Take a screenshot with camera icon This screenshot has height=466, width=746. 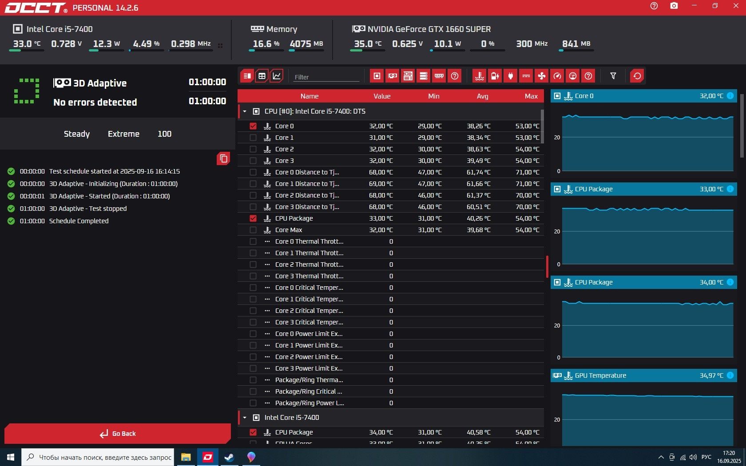coord(674,6)
